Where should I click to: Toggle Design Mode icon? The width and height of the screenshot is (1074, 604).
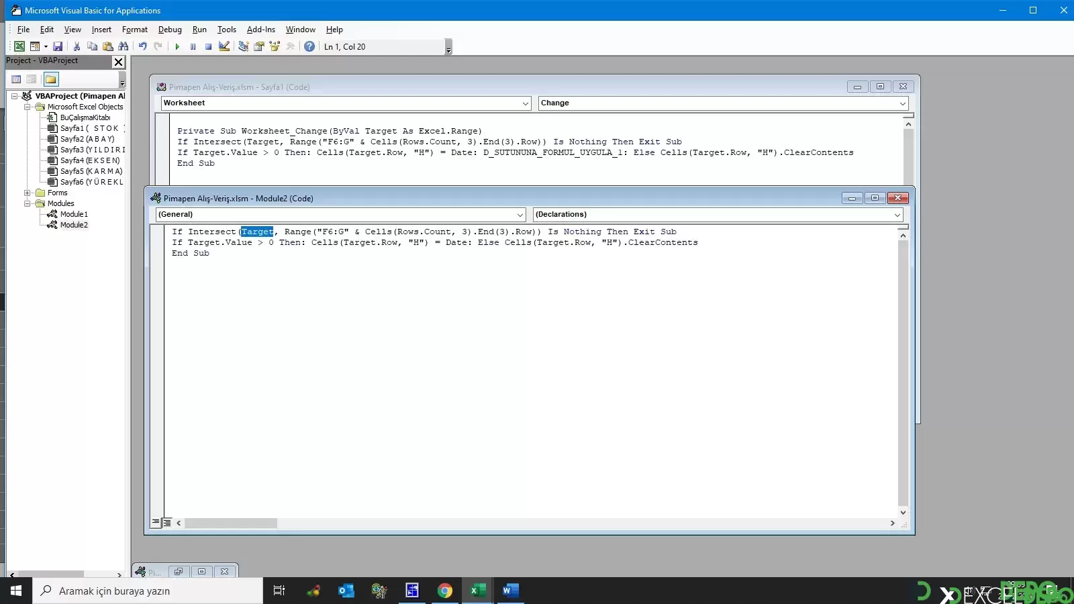[x=224, y=46]
